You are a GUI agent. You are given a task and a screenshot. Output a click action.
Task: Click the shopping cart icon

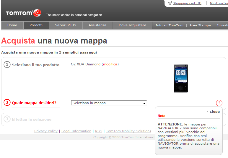click(x=170, y=3)
